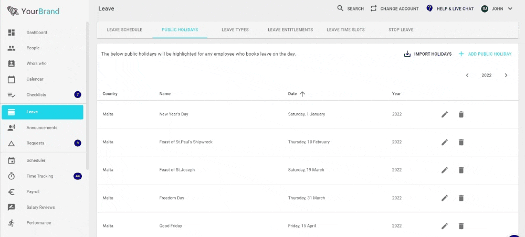
Task: Switch to the Leave Types tab
Action: pyautogui.click(x=235, y=30)
